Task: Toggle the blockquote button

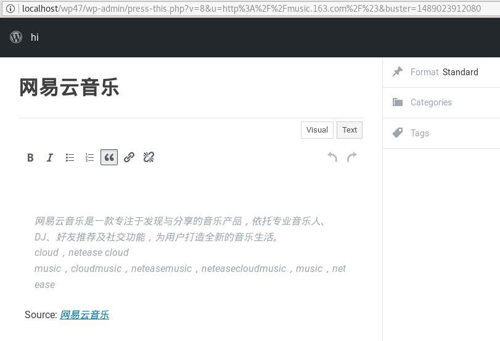Action: coord(109,157)
